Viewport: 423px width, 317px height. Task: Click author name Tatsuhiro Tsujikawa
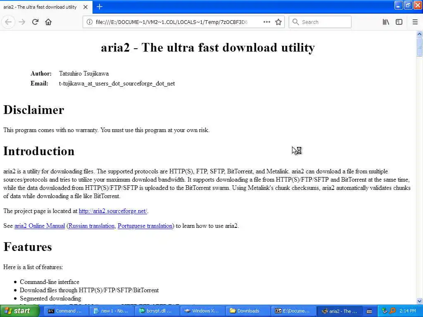tap(84, 73)
